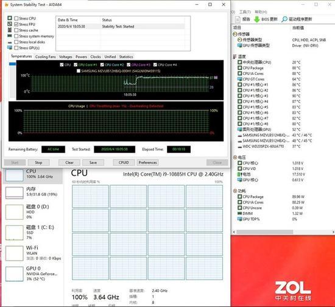This screenshot has height=307, width=335.
Task: Select disk 1 (C: E:) in Task Manager
Action: tap(33, 232)
